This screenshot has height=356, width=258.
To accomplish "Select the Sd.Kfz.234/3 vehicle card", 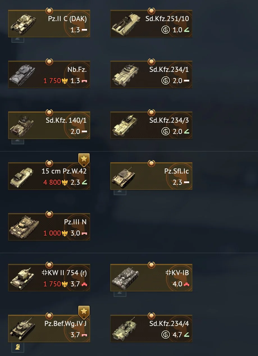I will click(x=151, y=125).
